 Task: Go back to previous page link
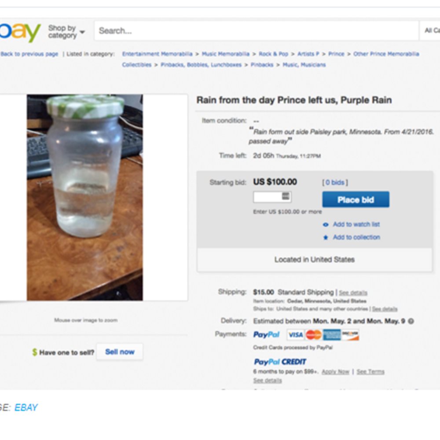29,54
